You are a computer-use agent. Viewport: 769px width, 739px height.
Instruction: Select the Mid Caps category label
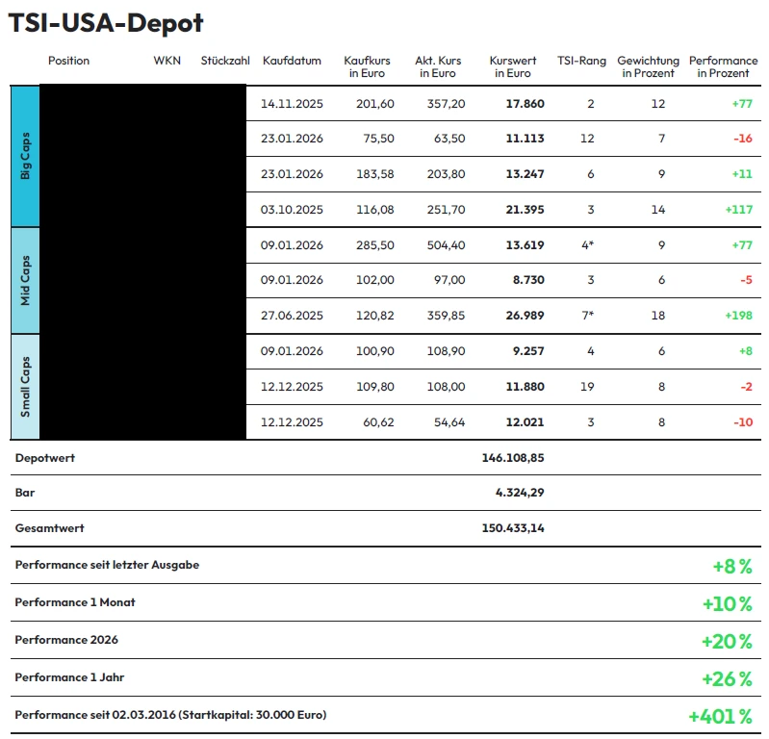point(25,280)
